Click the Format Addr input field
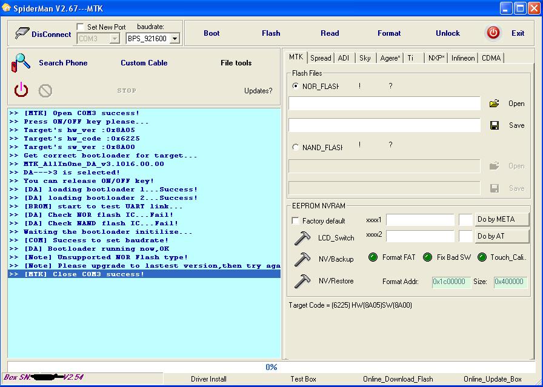The width and height of the screenshot is (543, 387). 451,282
